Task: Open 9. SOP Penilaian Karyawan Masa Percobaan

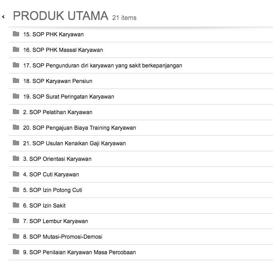Action: 79,252
